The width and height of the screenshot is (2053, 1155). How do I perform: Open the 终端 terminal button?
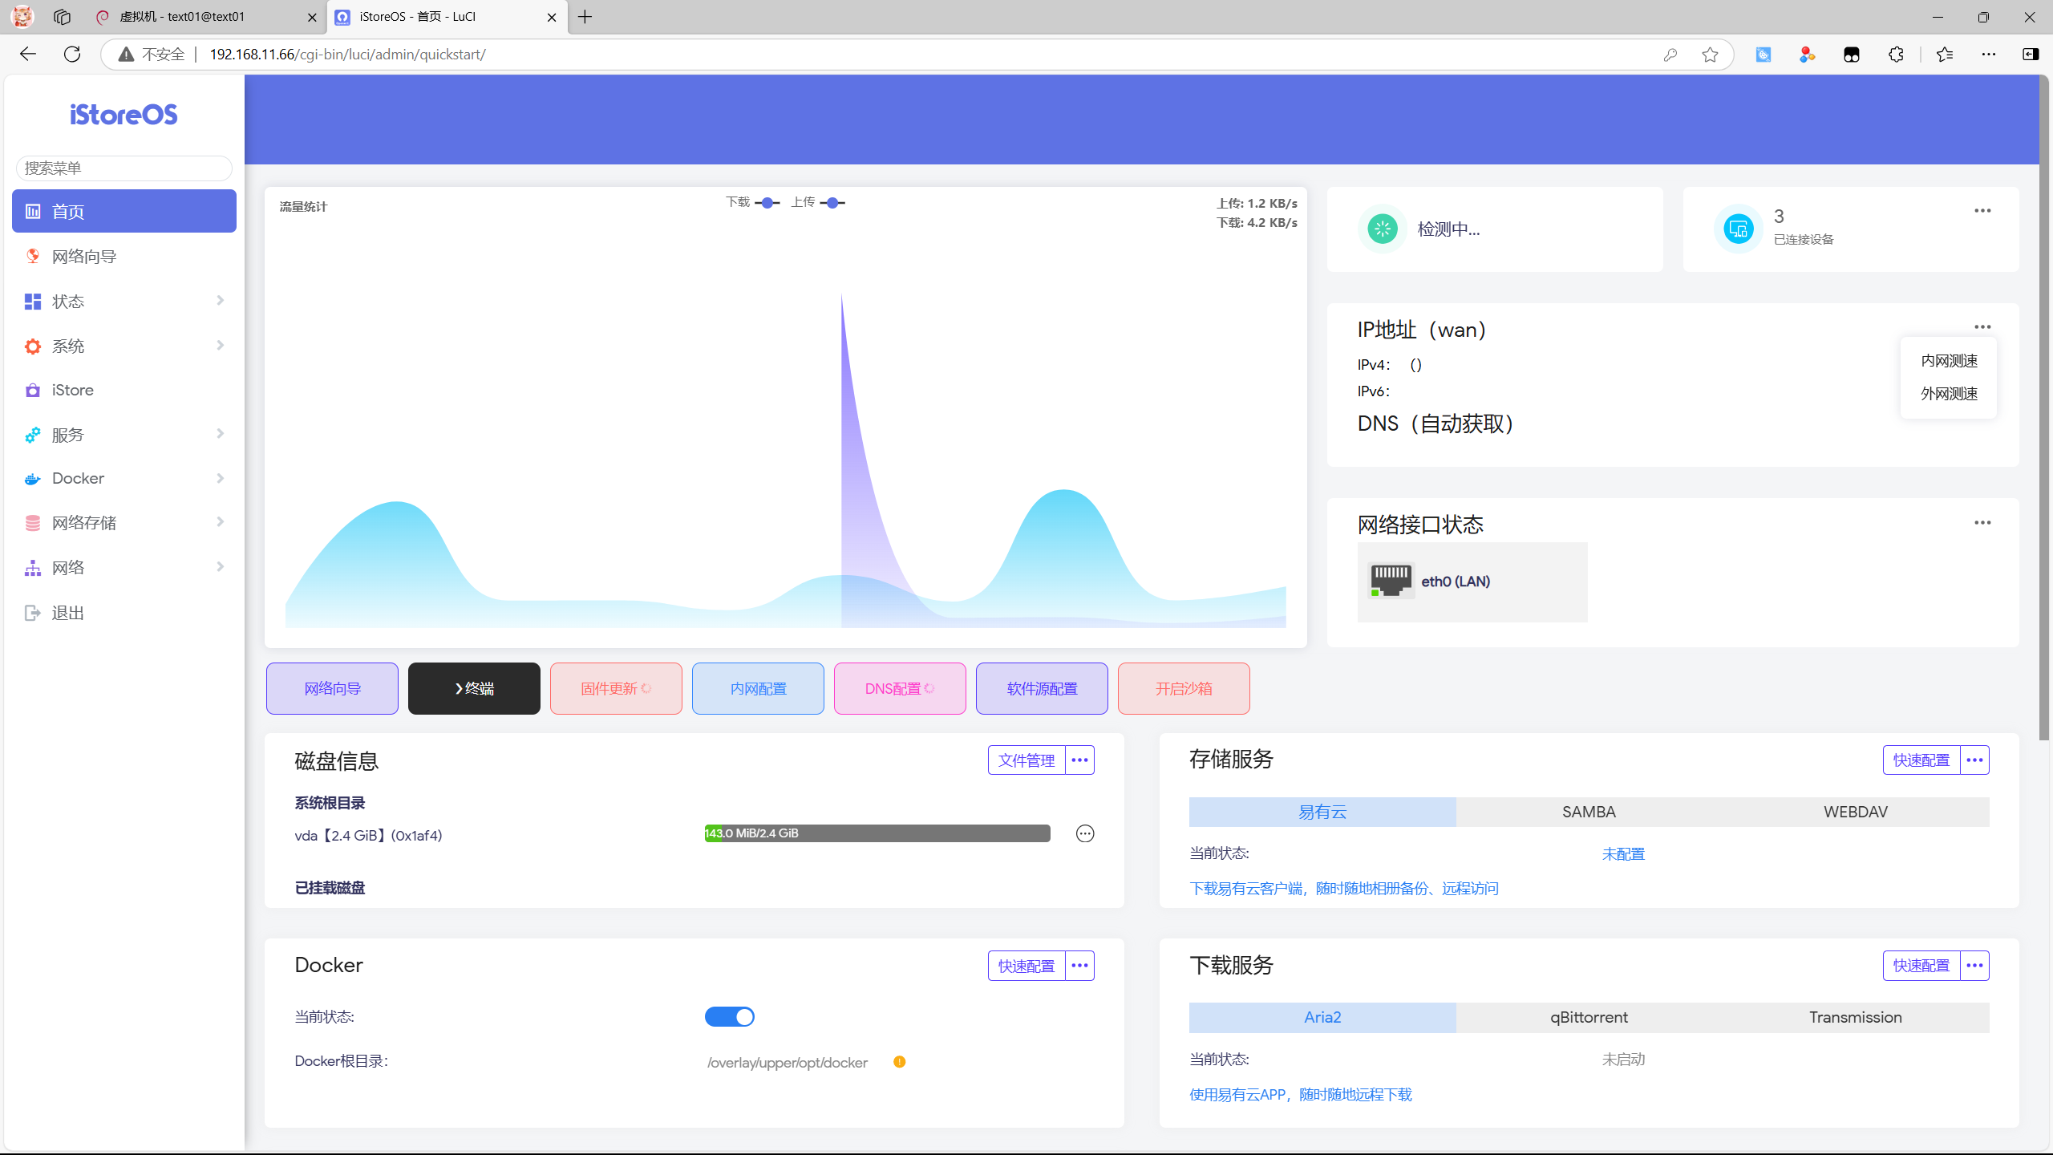[x=474, y=688]
